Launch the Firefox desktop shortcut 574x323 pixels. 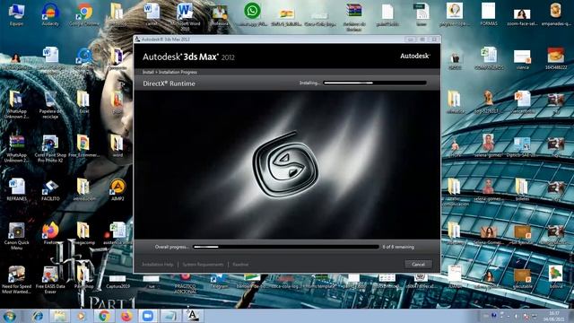50,233
